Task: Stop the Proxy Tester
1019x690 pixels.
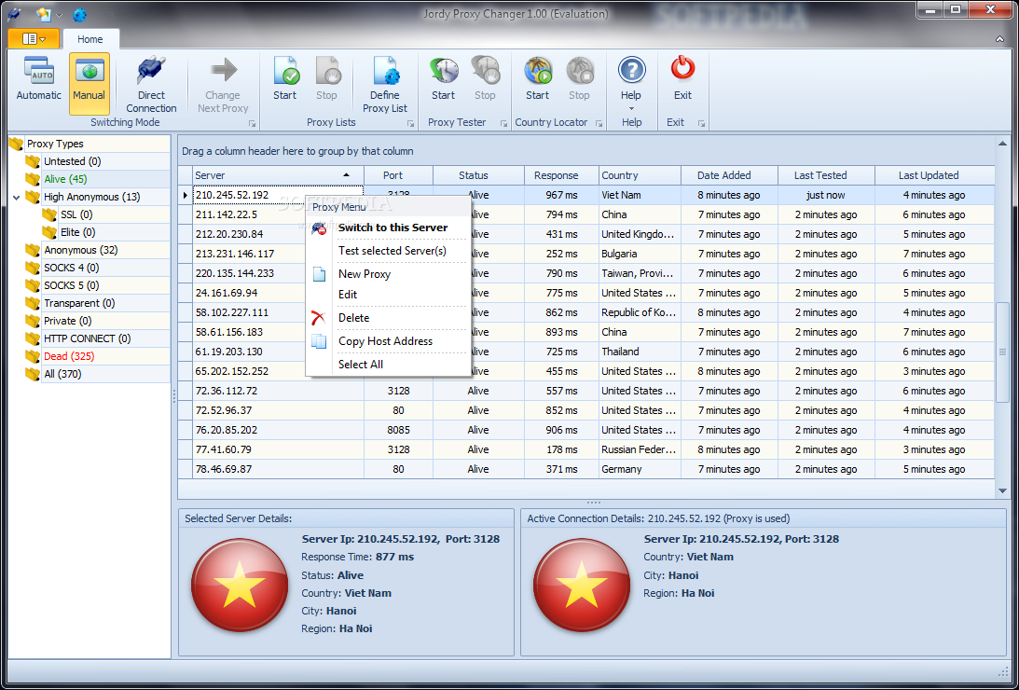Action: tap(485, 80)
